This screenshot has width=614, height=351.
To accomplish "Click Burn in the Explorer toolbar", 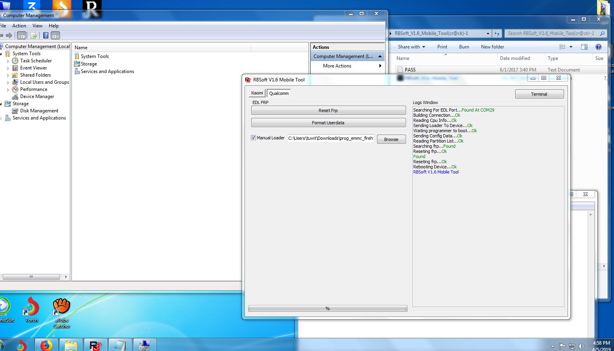I will click(464, 47).
